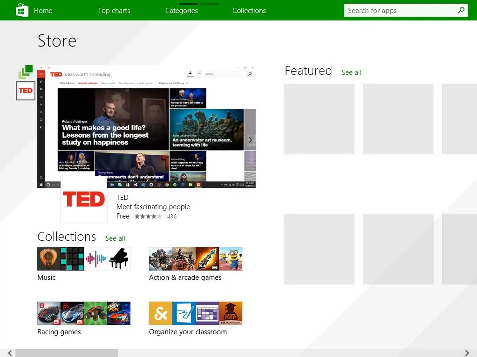477x357 pixels.
Task: Click the scrollbar right arrow
Action: point(467,353)
